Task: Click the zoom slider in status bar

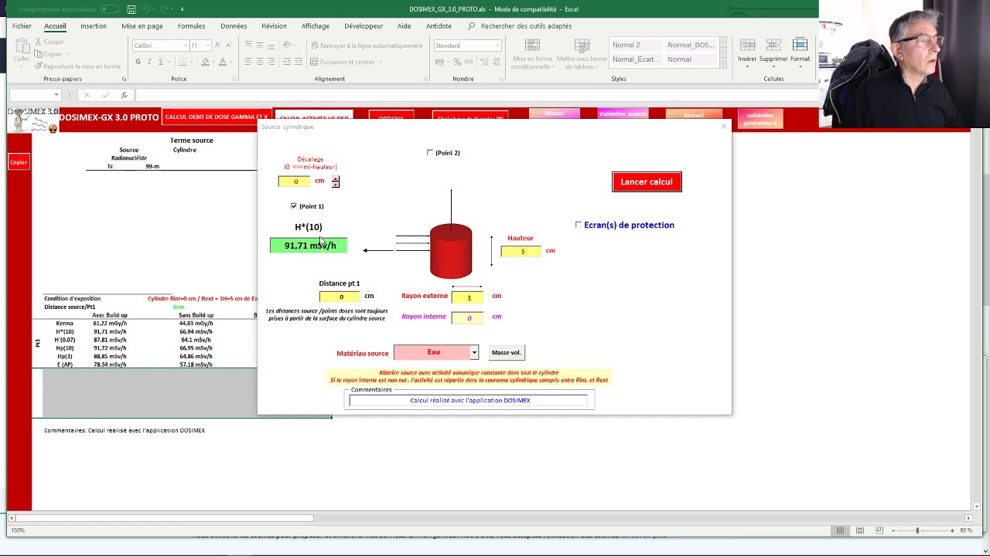Action: [x=918, y=531]
